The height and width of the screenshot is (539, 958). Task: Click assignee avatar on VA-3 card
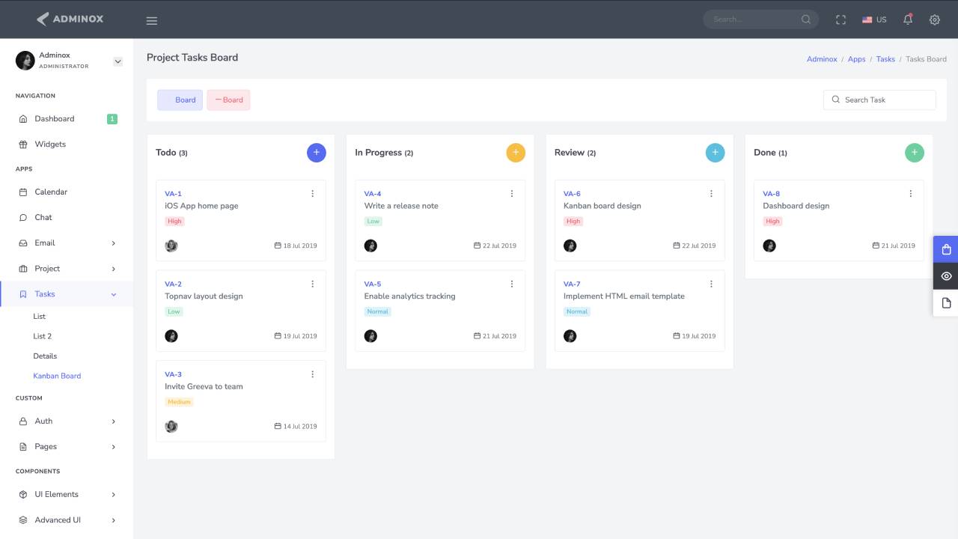[x=171, y=426]
